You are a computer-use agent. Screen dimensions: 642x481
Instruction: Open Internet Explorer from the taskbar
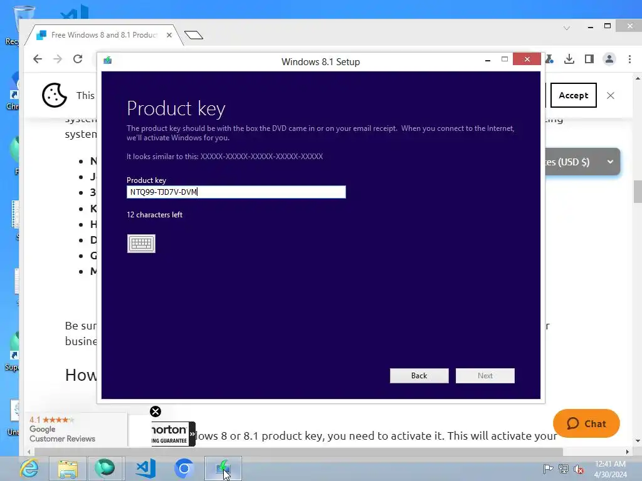click(x=29, y=468)
